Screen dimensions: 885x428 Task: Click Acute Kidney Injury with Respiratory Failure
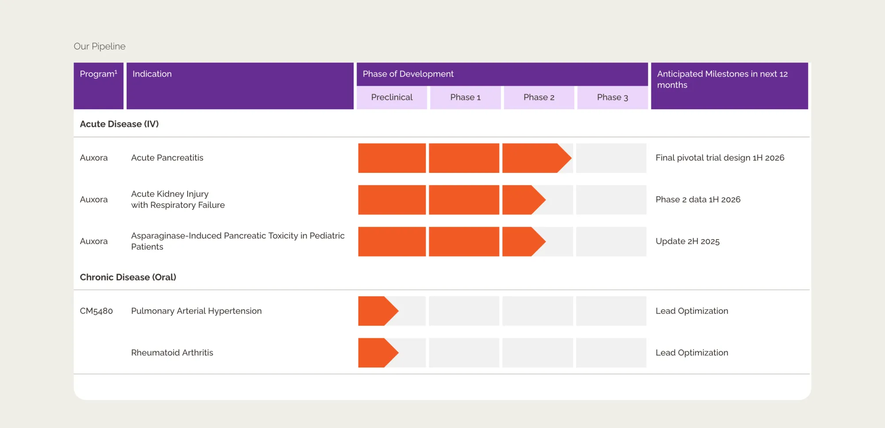coord(177,199)
